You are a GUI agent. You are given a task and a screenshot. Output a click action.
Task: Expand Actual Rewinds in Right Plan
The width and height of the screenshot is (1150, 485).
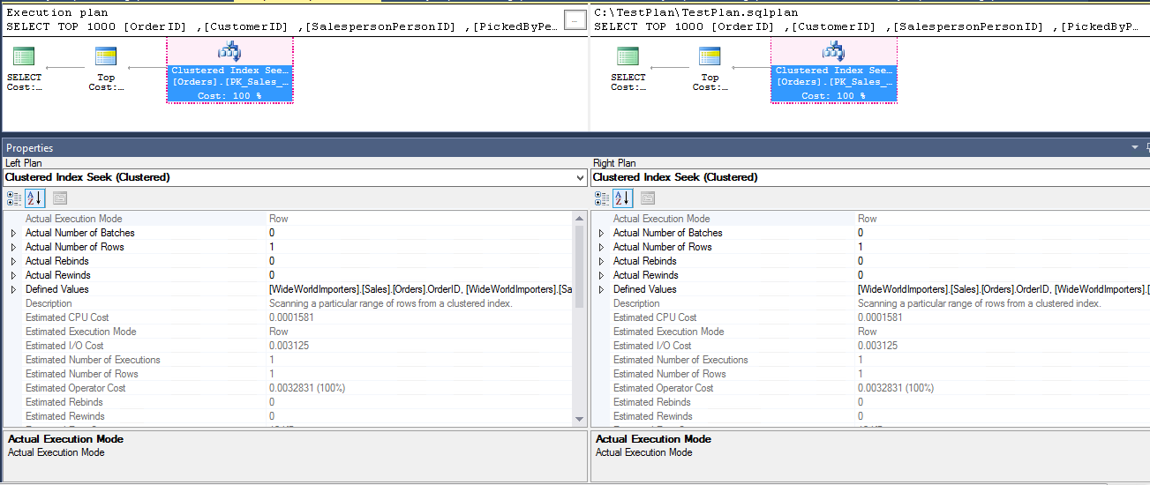coord(601,275)
